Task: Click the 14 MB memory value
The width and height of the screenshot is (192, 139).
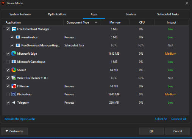Action: tap(114, 86)
